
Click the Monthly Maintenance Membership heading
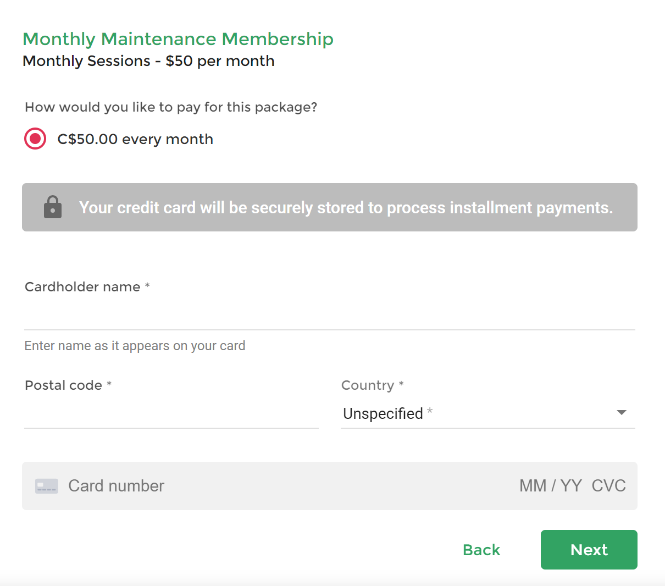(178, 39)
